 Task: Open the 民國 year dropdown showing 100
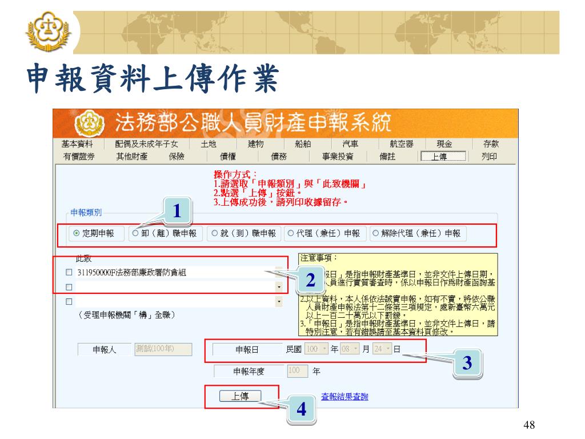click(x=316, y=349)
